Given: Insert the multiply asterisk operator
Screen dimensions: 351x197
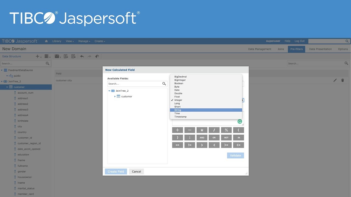Looking at the screenshot, I should tap(202, 130).
